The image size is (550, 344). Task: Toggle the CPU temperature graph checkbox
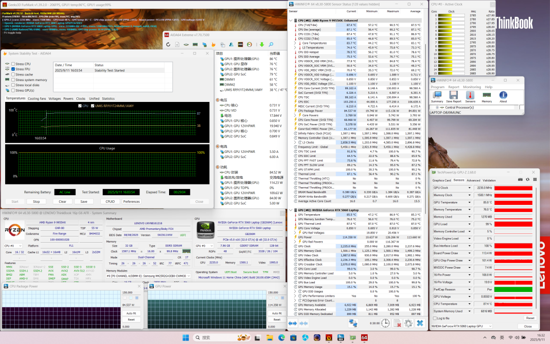tap(80, 105)
